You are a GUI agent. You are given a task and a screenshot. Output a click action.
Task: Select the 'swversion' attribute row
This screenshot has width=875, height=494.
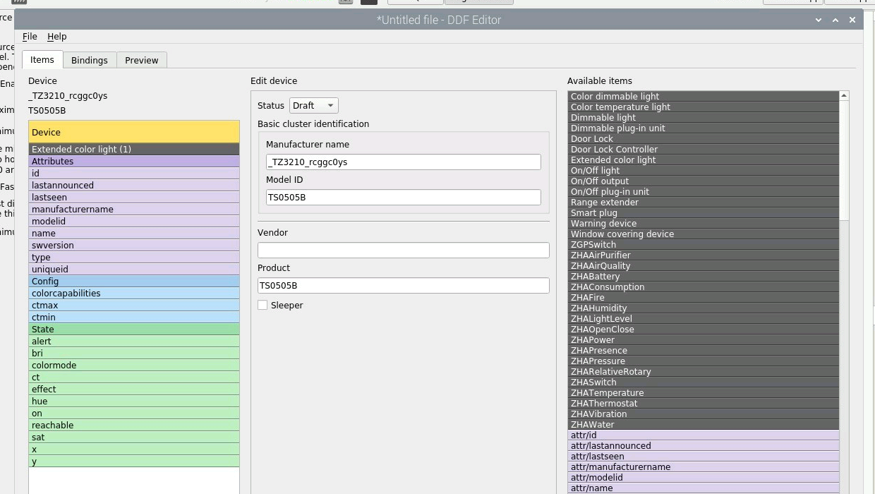coord(134,246)
